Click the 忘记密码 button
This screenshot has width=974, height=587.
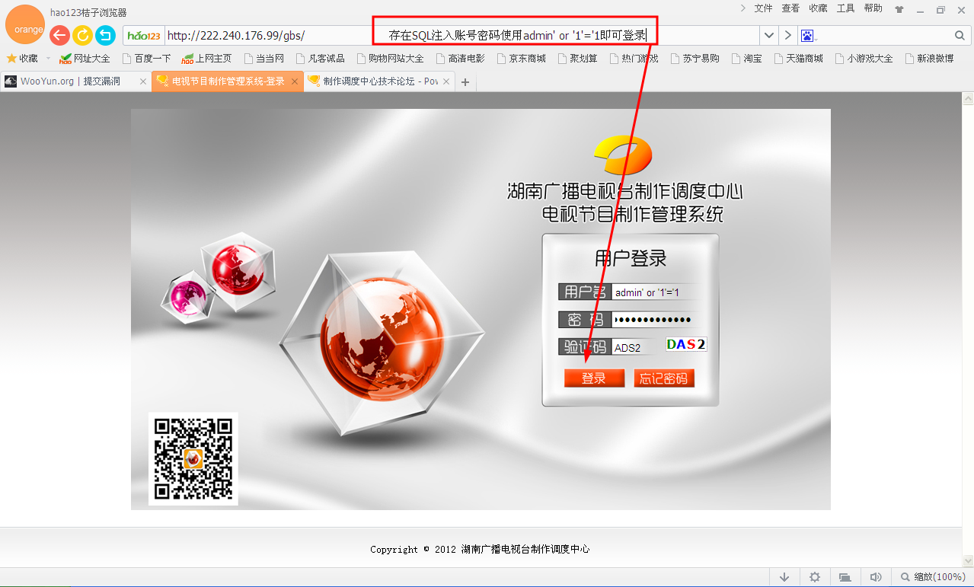pos(664,378)
